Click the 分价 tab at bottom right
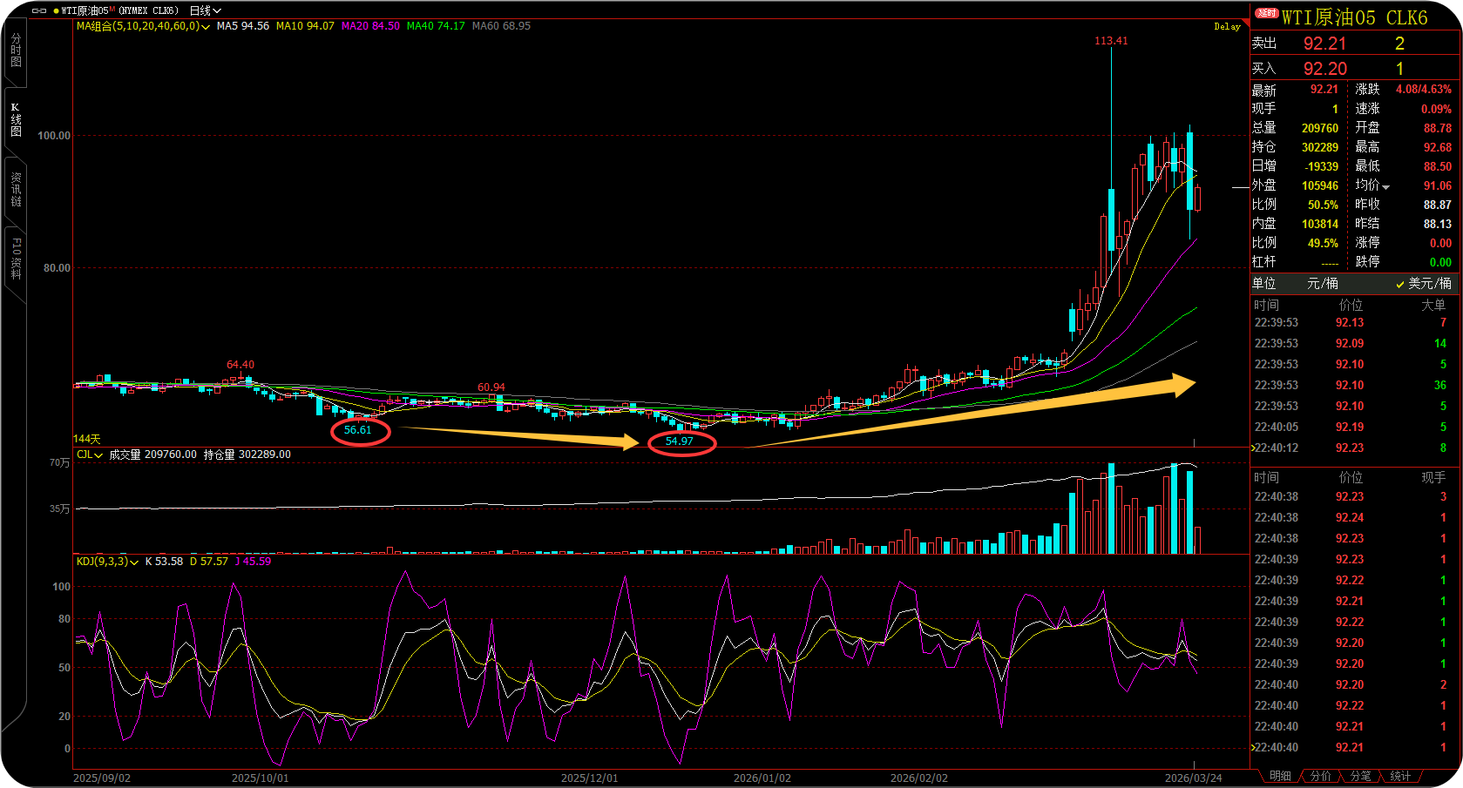 click(1320, 776)
